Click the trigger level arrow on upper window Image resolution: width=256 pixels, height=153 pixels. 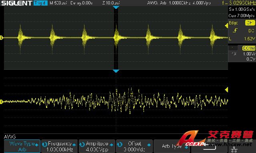pos(226,25)
